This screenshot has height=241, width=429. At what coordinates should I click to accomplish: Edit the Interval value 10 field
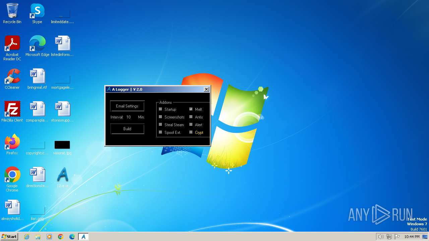[x=129, y=117]
